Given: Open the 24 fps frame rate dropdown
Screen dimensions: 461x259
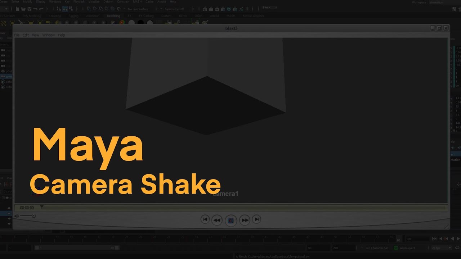Looking at the screenshot, I should coord(442,248).
